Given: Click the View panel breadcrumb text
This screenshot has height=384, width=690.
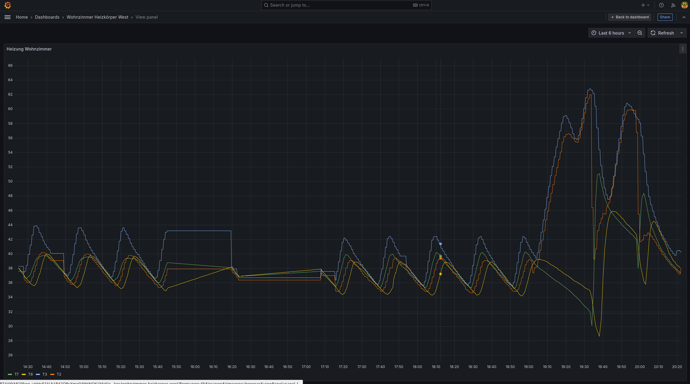Looking at the screenshot, I should (x=147, y=17).
